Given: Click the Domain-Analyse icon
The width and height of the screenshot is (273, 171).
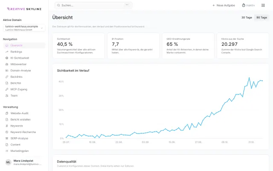Looking at the screenshot, I should pyautogui.click(x=7, y=71).
